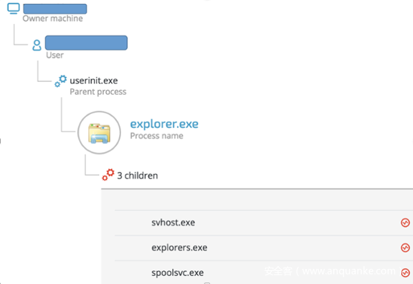Click the user profile icon
Viewport: 413px width, 284px height.
[37, 45]
